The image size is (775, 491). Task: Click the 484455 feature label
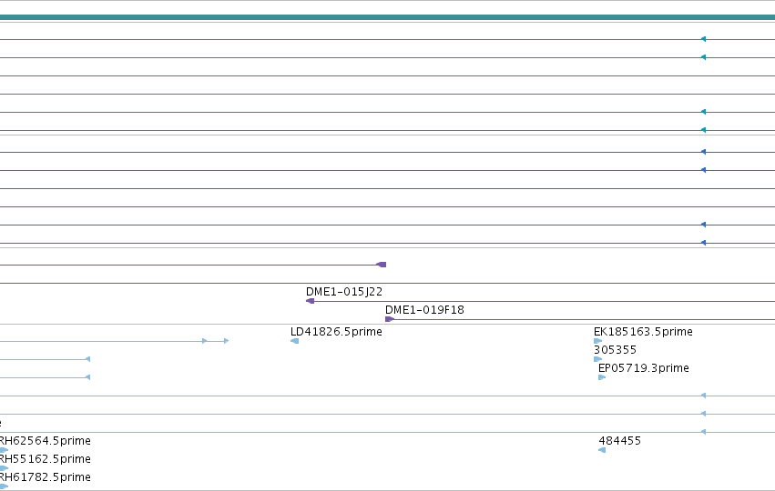620,441
